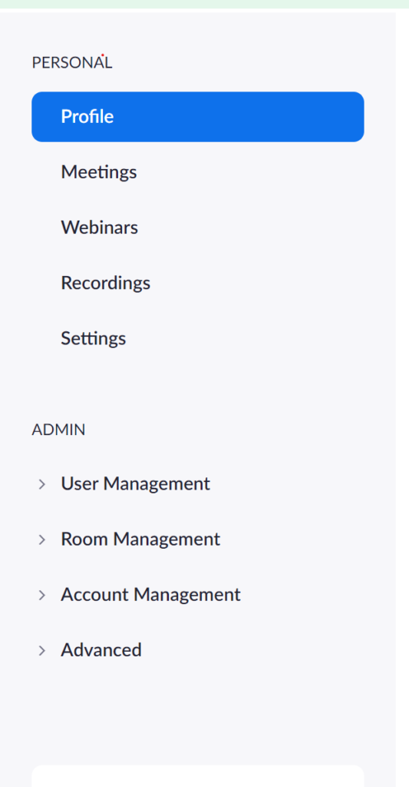Viewport: 409px width, 787px height.
Task: Expand the Advanced section chevron
Action: coord(42,650)
